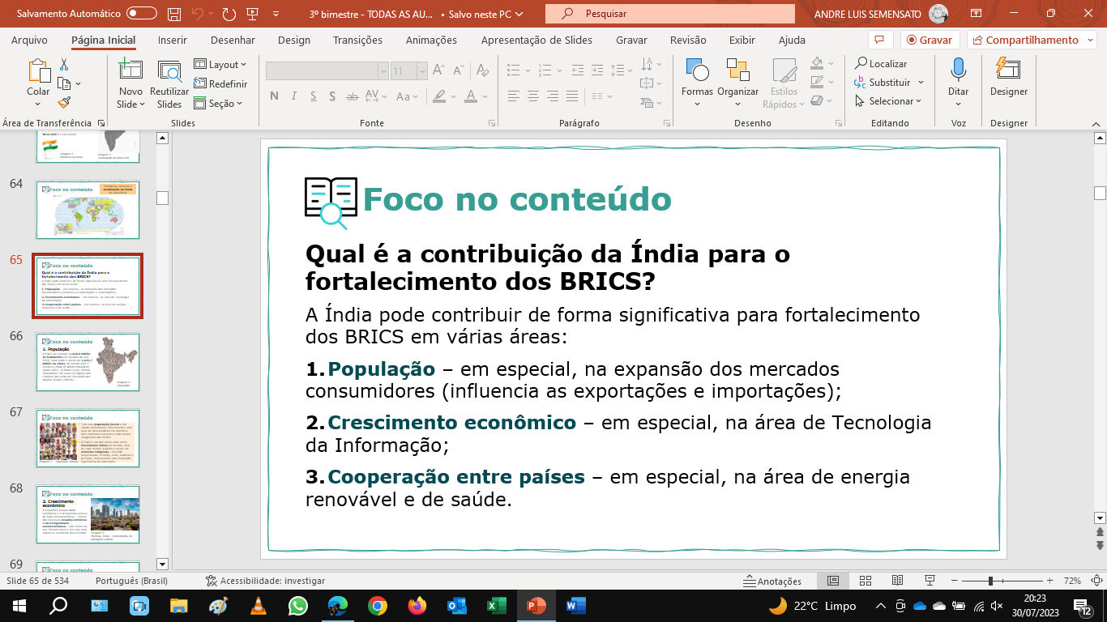
Task: Click the slideshow icon in status bar
Action: tap(930, 581)
